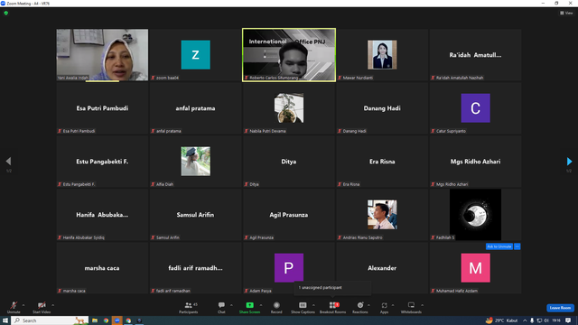The width and height of the screenshot is (578, 325).
Task: Select Nabila Putri Devama's plant photo tile
Action: pyautogui.click(x=289, y=108)
